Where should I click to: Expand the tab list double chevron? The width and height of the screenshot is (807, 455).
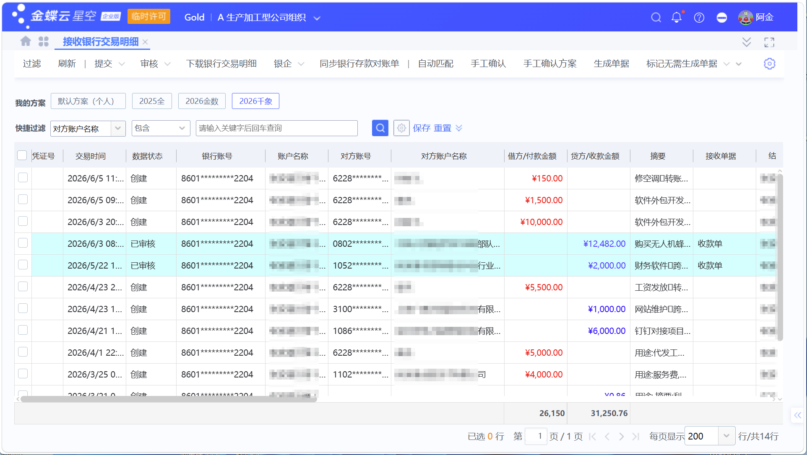click(747, 42)
